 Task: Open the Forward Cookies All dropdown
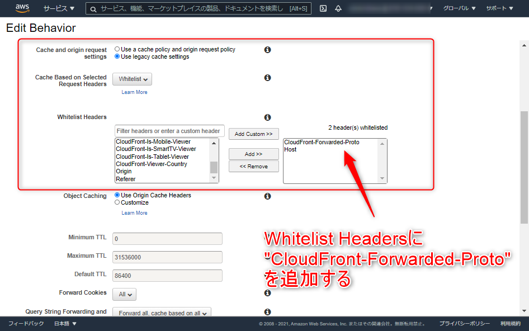tap(124, 294)
